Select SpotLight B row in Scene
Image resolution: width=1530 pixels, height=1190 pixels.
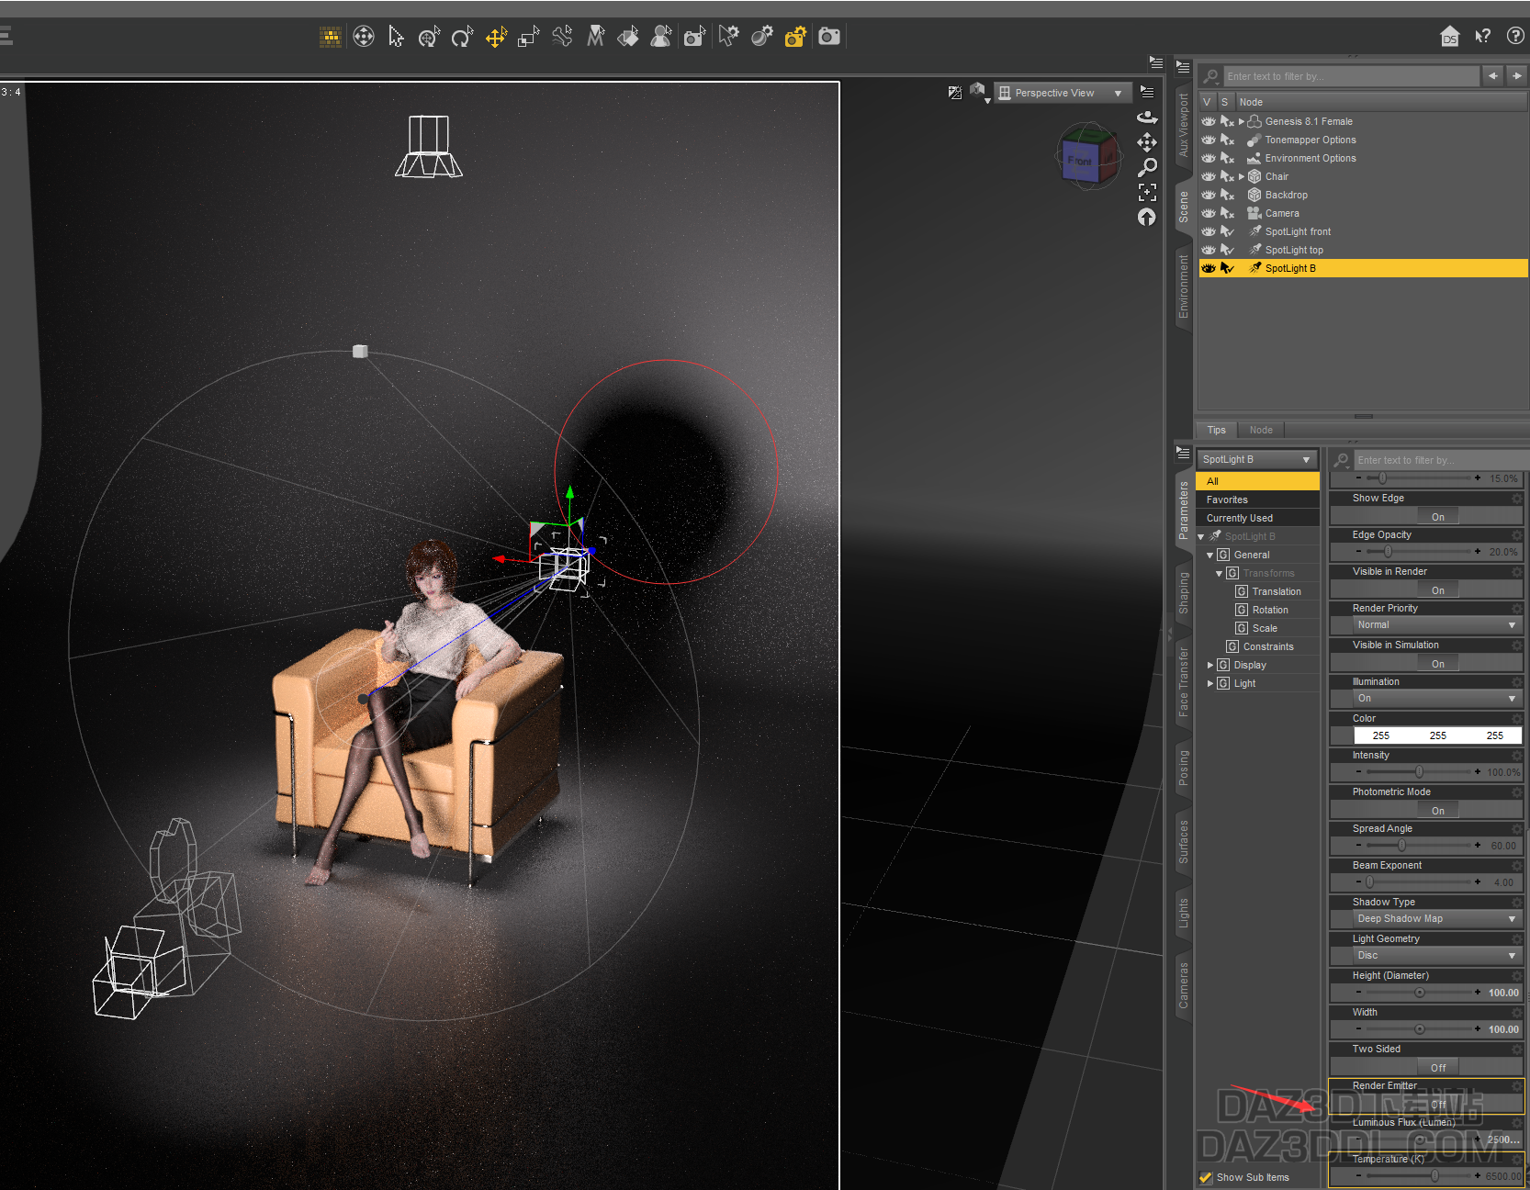(1363, 268)
